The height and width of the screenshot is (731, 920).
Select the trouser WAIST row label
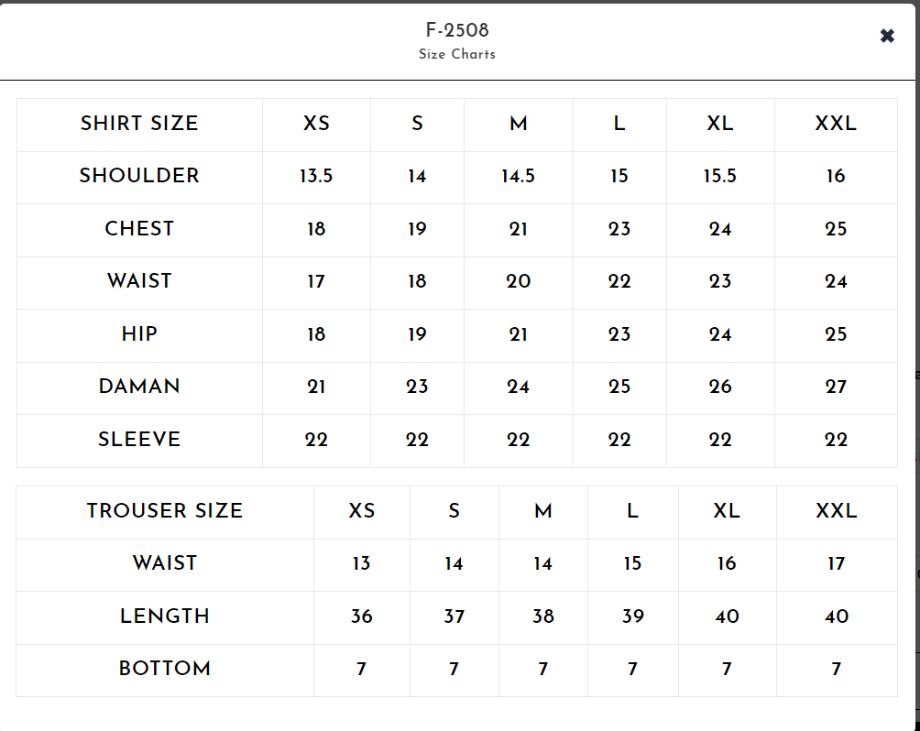tap(165, 563)
